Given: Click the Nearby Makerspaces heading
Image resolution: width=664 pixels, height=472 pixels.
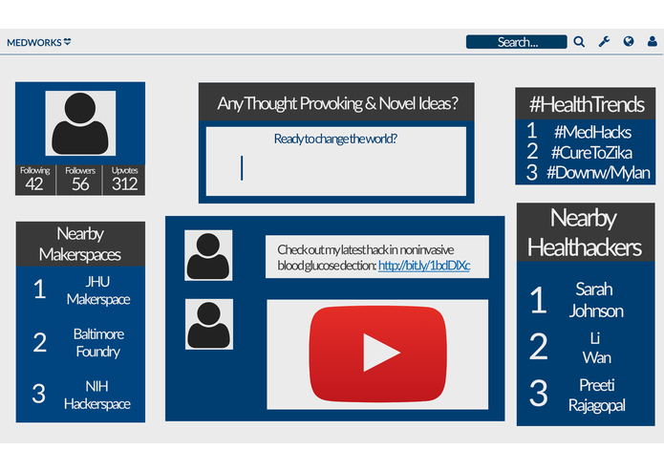Looking at the screenshot, I should (80, 244).
